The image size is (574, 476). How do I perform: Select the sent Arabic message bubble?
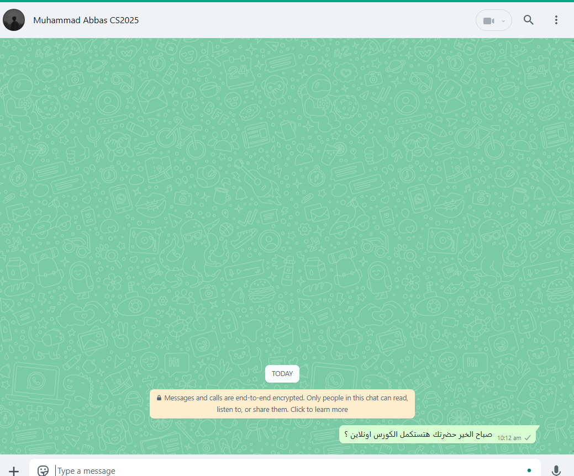pos(438,434)
